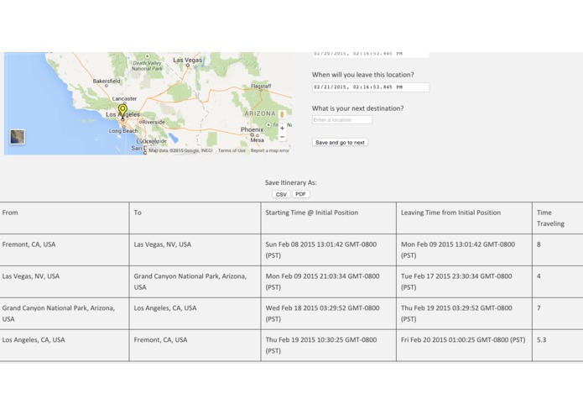Viewport: 583px width, 415px height.
Task: Open Street View pegman on map
Action: (x=282, y=114)
